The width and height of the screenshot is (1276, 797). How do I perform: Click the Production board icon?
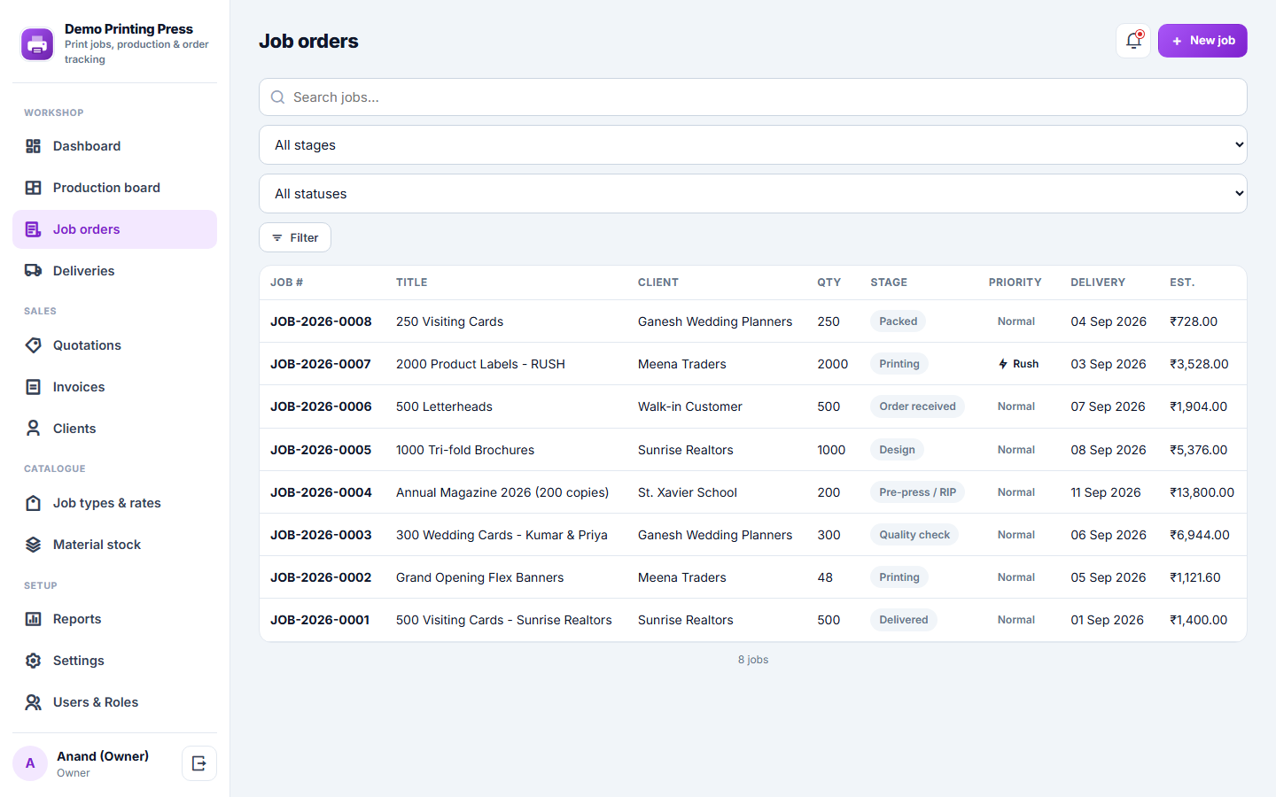click(x=33, y=188)
